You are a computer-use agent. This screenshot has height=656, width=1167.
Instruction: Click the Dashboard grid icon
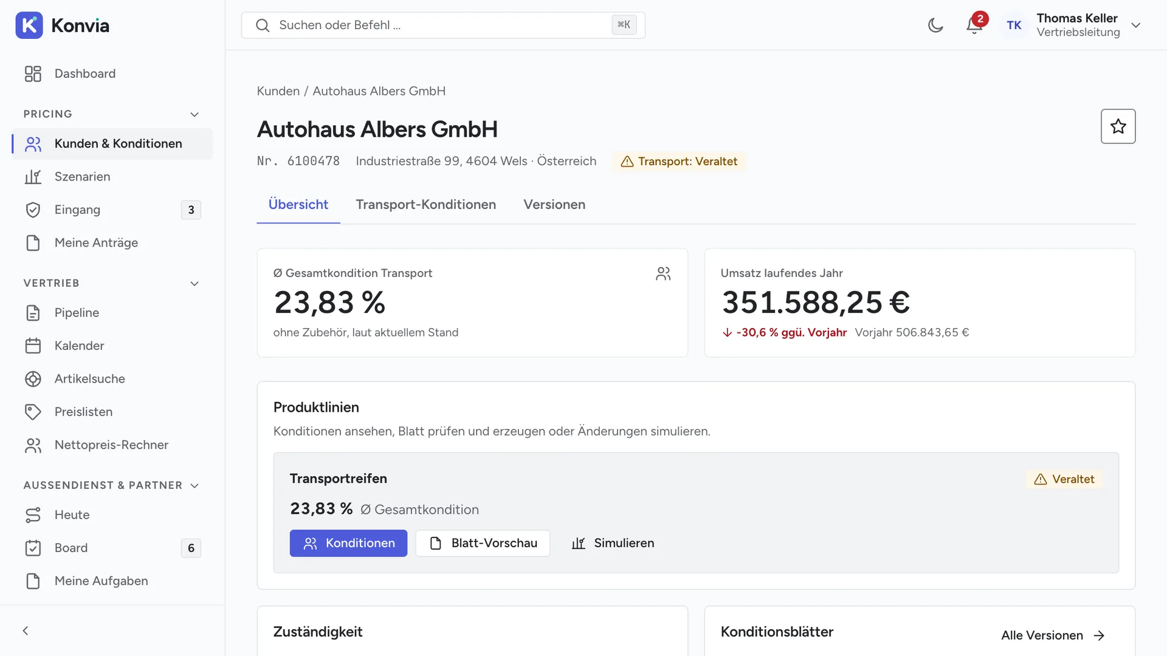coord(33,73)
